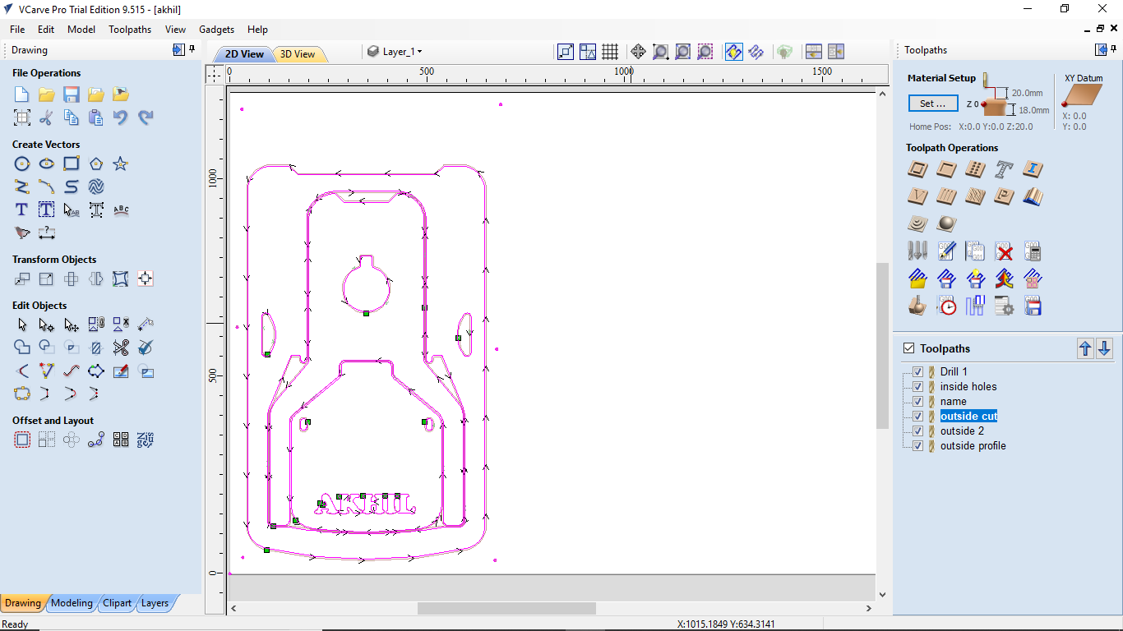Open the File menu
Image resolution: width=1123 pixels, height=631 pixels.
(17, 29)
